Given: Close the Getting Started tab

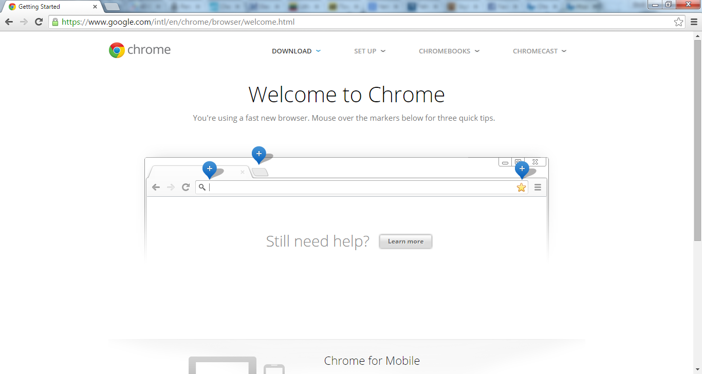Looking at the screenshot, I should (x=95, y=7).
